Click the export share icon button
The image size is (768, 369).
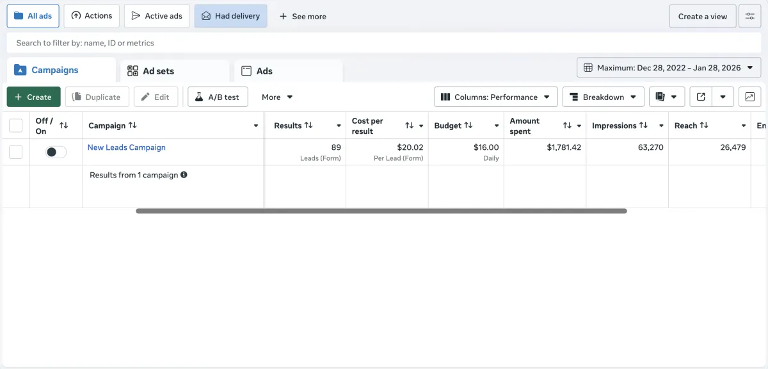(701, 97)
